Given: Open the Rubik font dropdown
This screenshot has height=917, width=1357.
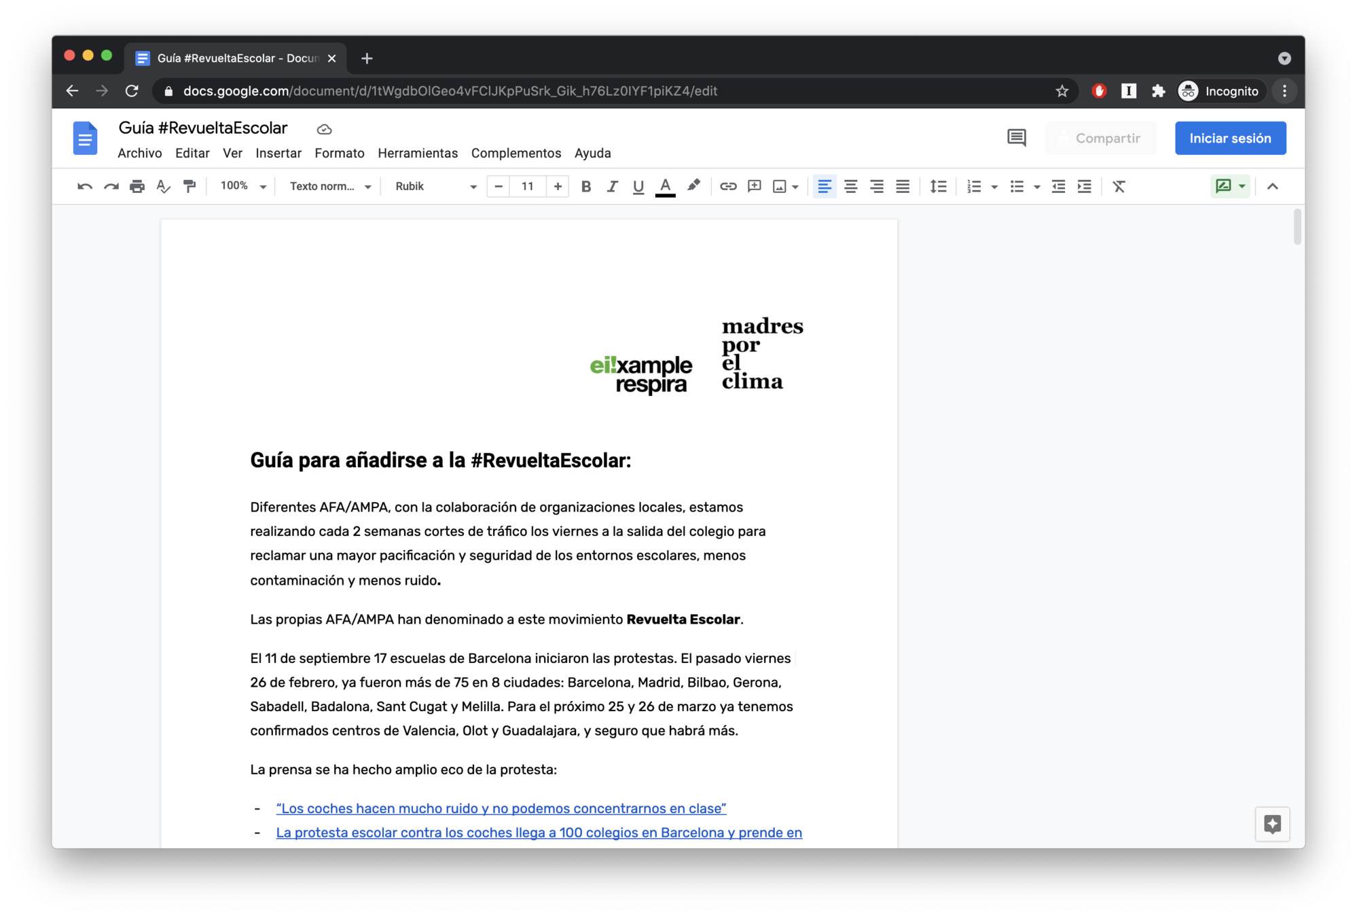Looking at the screenshot, I should [x=435, y=186].
